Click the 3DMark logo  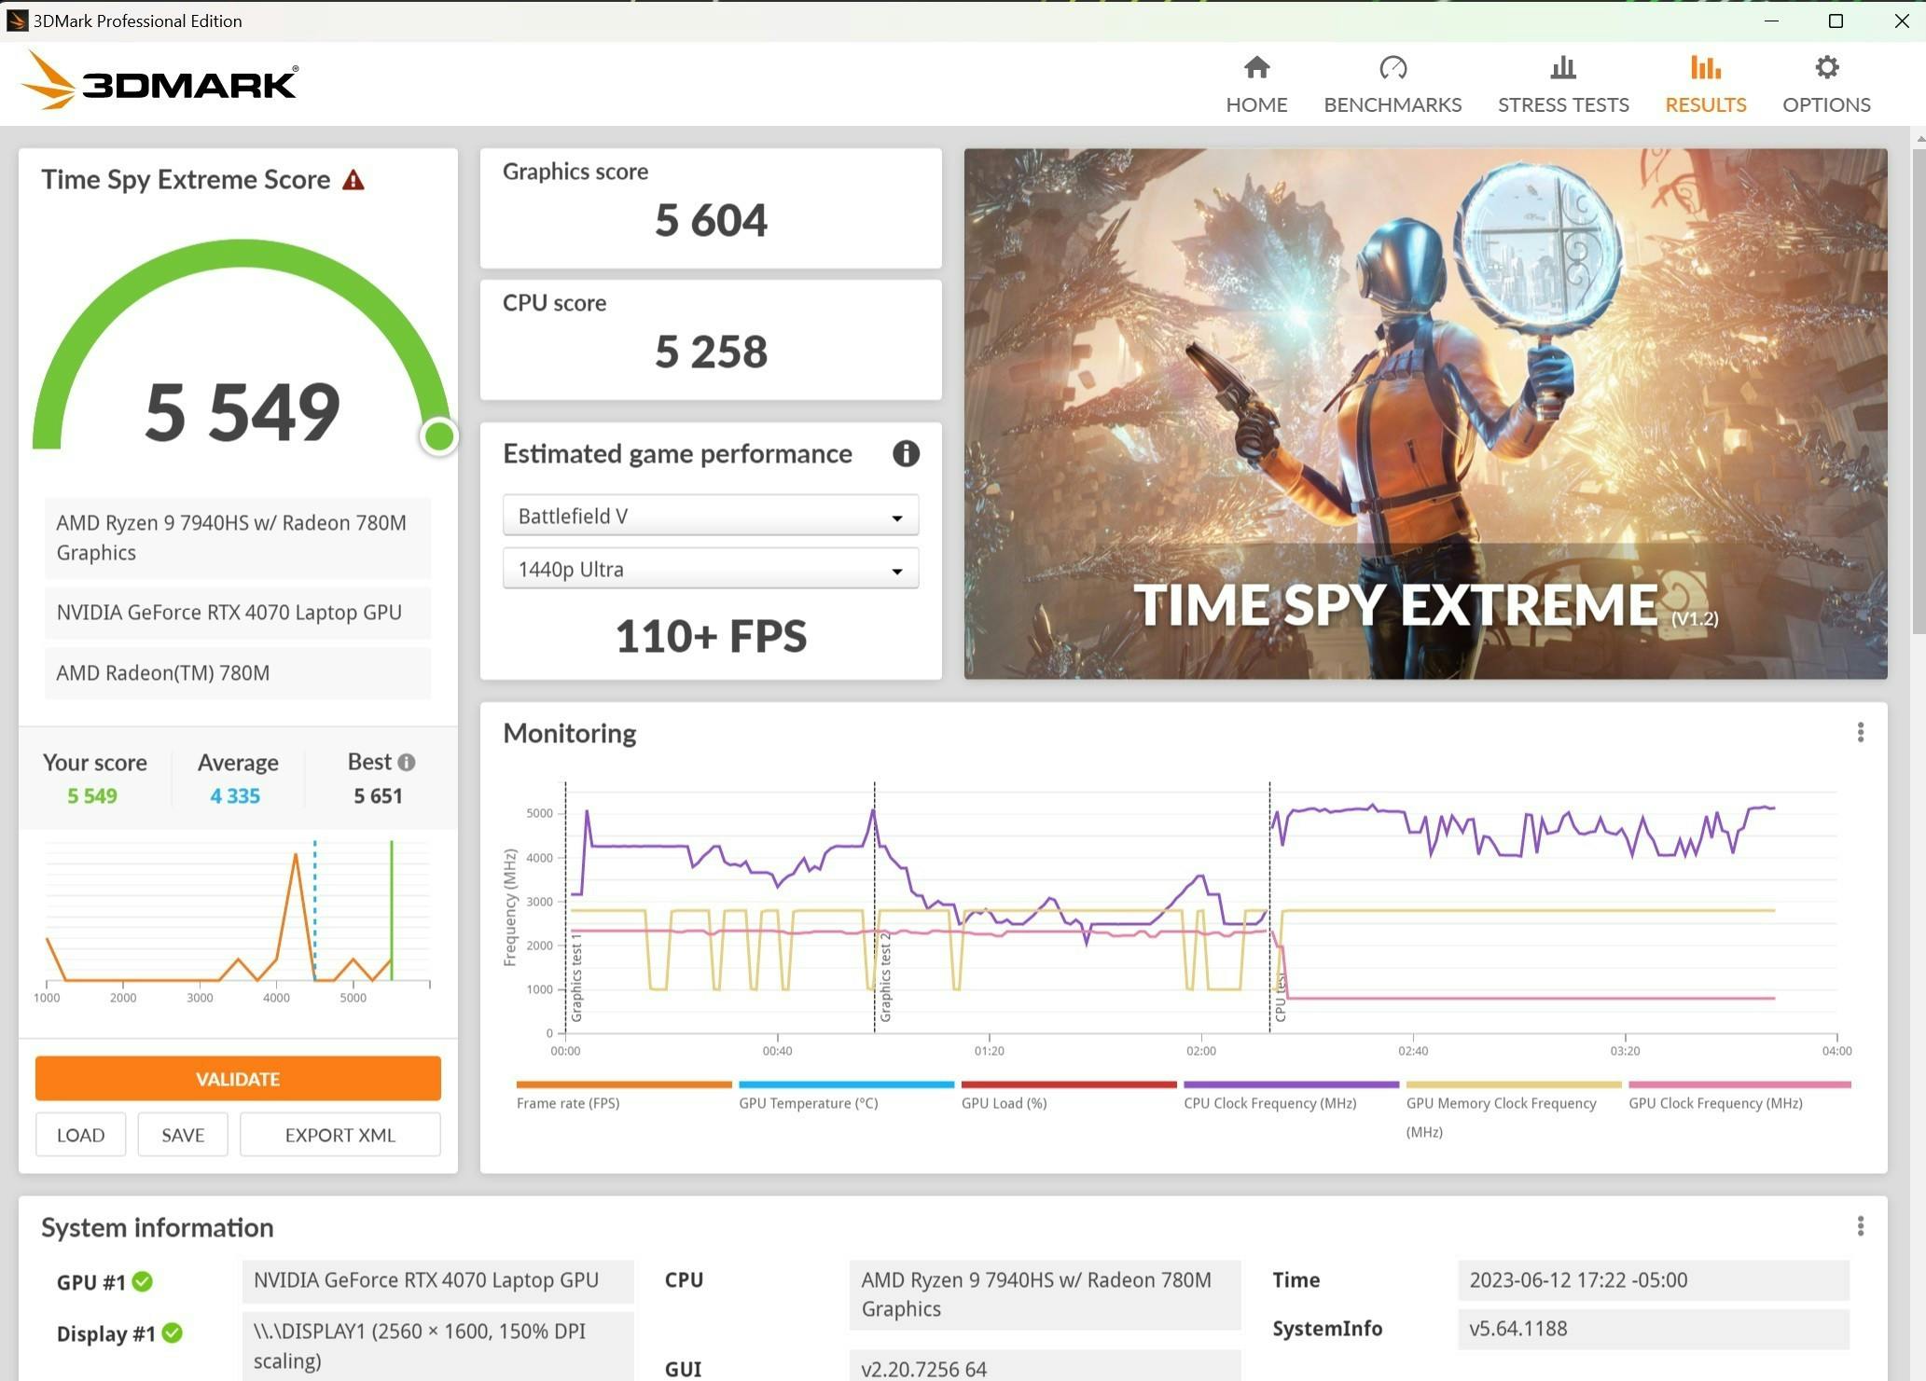(x=159, y=81)
